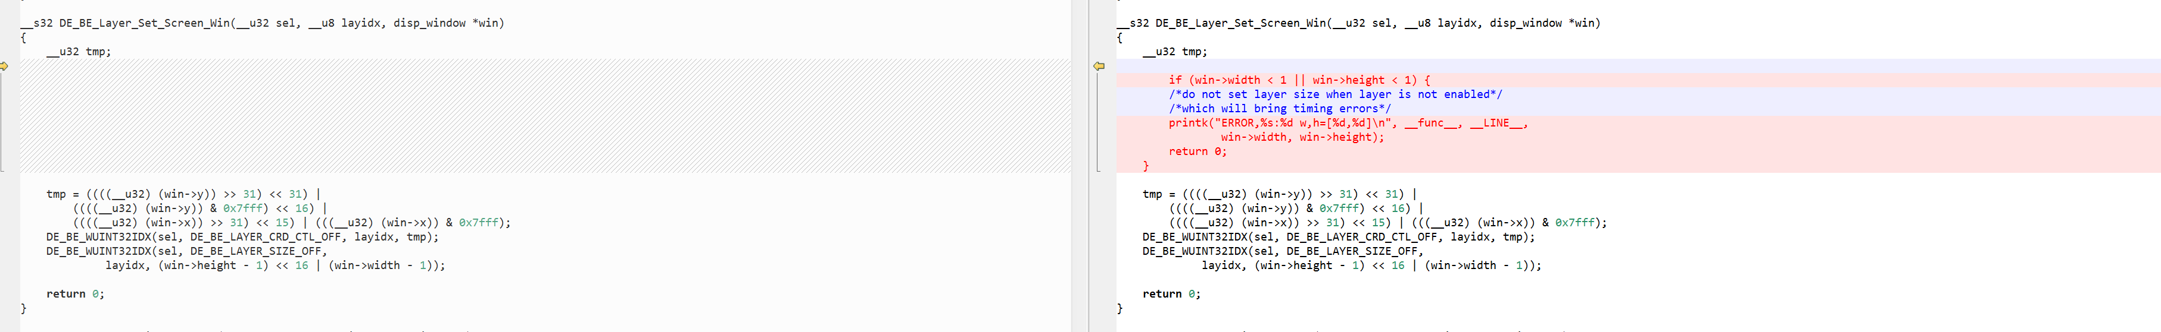Image resolution: width=2161 pixels, height=332 pixels.
Task: Click the 'do not set layer size' comment
Action: tap(1334, 94)
